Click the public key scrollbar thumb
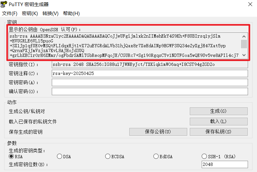 pyautogui.click(x=244, y=44)
